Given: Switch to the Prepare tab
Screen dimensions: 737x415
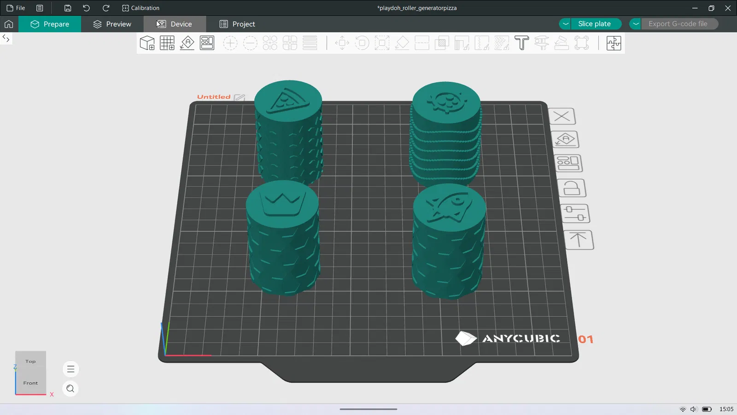Looking at the screenshot, I should tap(50, 24).
